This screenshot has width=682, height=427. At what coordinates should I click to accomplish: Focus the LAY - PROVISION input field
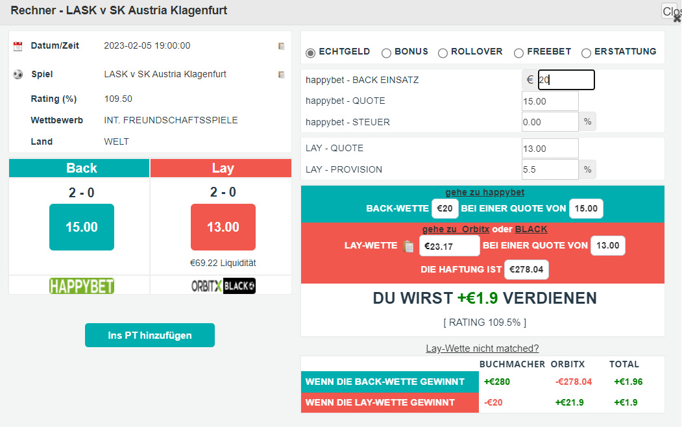[550, 169]
